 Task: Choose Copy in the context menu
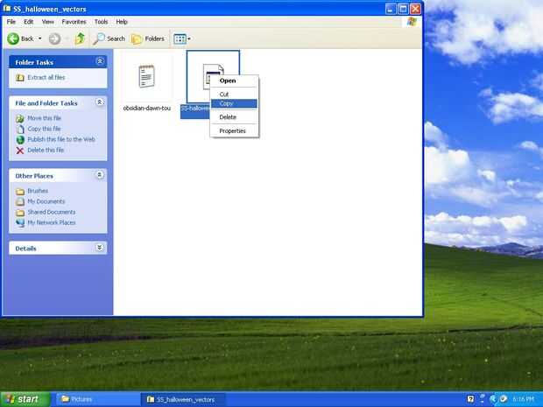pos(234,103)
